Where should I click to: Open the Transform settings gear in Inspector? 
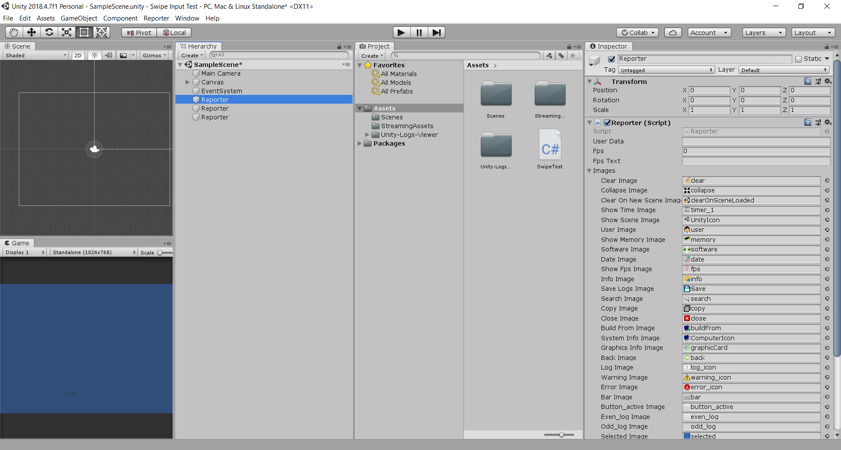coord(827,81)
